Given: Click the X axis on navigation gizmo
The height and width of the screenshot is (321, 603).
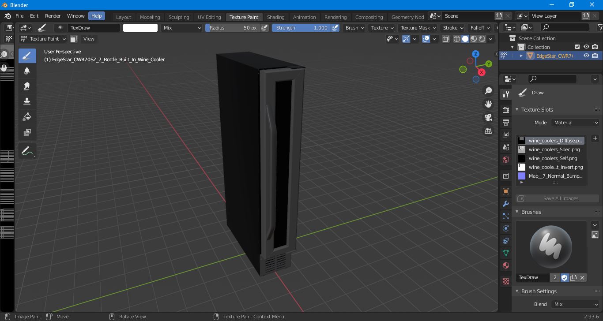Looking at the screenshot, I should (482, 72).
